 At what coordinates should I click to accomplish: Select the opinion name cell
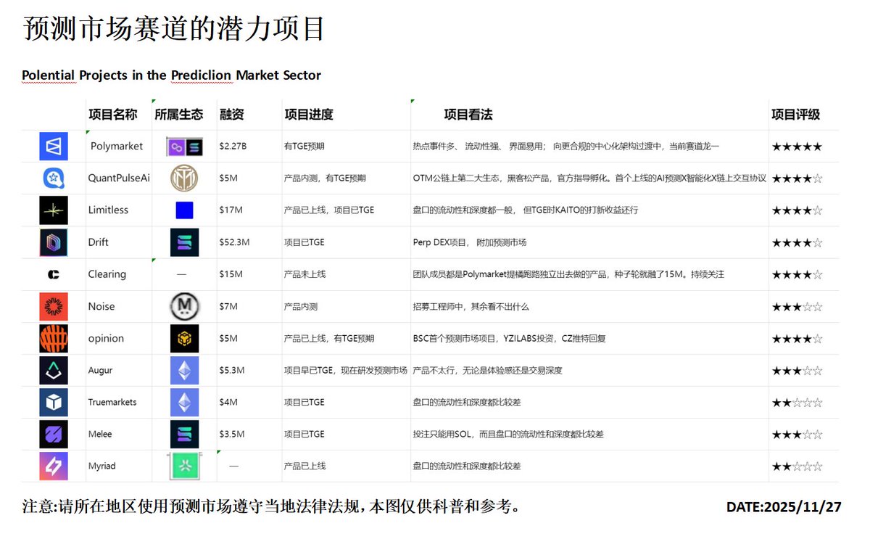[x=118, y=338]
